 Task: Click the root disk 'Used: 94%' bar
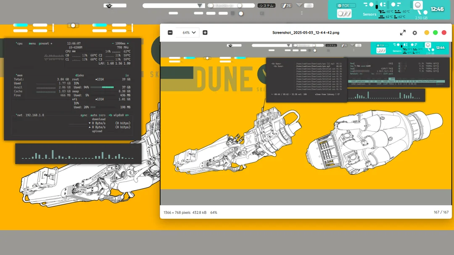(x=102, y=87)
